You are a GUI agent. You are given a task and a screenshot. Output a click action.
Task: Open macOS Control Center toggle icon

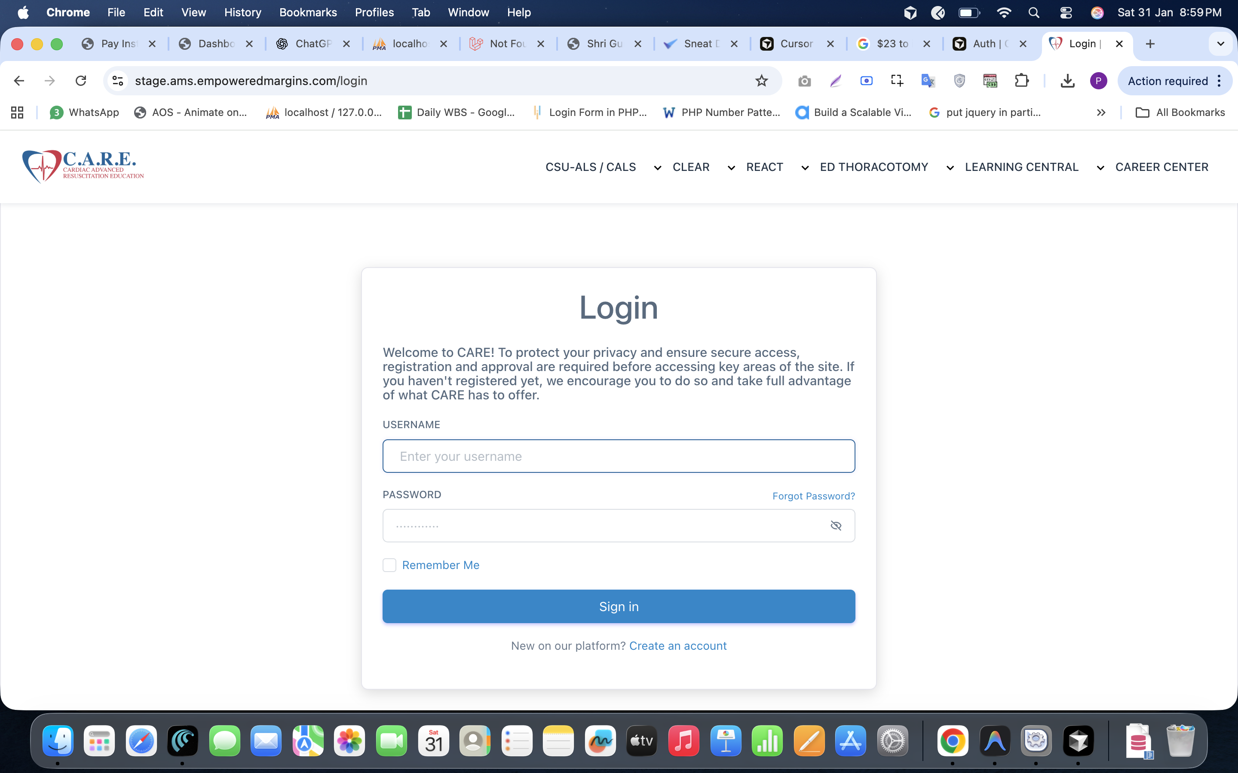tap(1066, 12)
